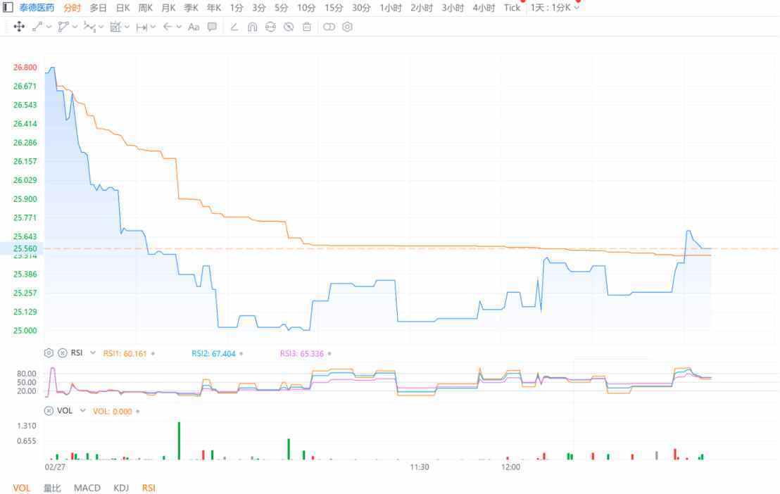Toggle the sidebar panel icon at top-left
The width and height of the screenshot is (780, 494).
(8, 8)
